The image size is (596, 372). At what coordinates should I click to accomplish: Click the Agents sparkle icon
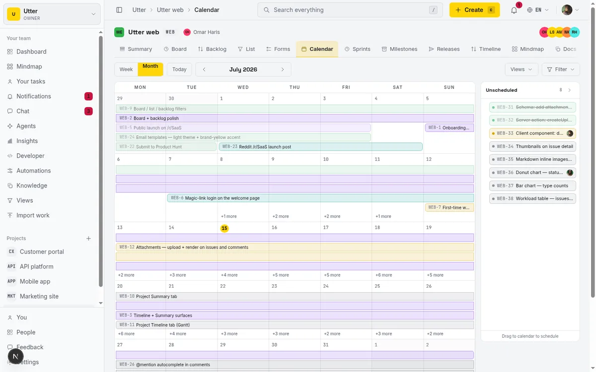pyautogui.click(x=10, y=126)
